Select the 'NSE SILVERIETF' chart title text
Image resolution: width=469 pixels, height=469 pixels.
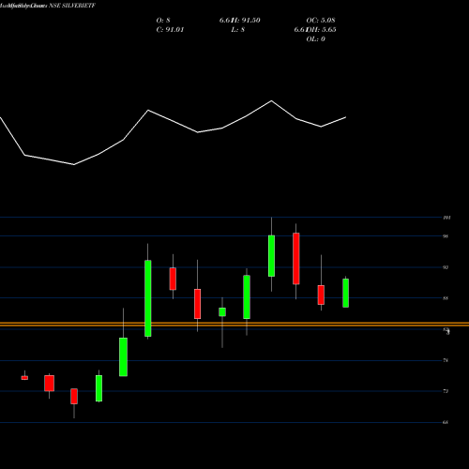pyautogui.click(x=72, y=6)
